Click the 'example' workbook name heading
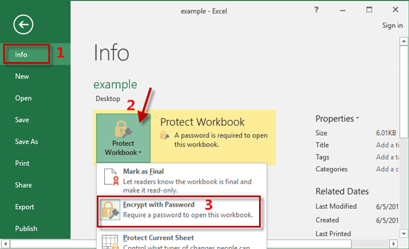Image resolution: width=409 pixels, height=249 pixels. (115, 85)
